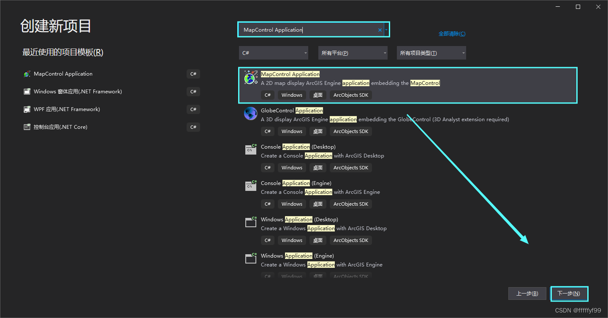This screenshot has height=318, width=608.
Task: Choose recent template MapControl Application
Action: pos(111,74)
